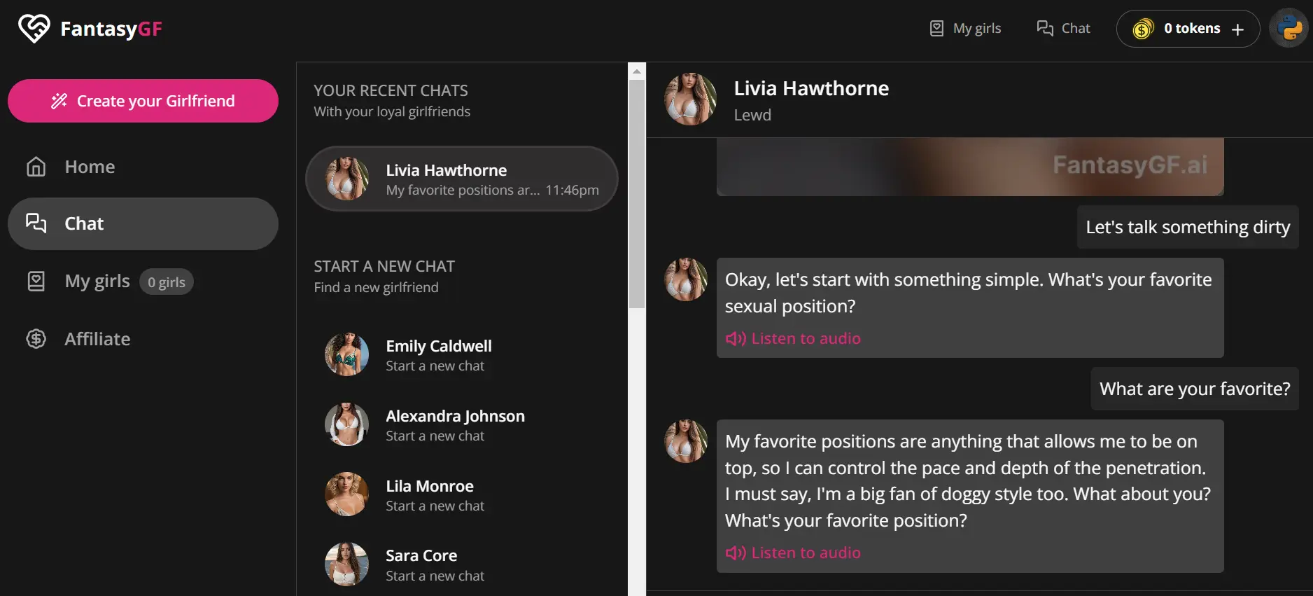Click the sidebar Chat bubbles icon
The height and width of the screenshot is (596, 1313).
tap(36, 223)
